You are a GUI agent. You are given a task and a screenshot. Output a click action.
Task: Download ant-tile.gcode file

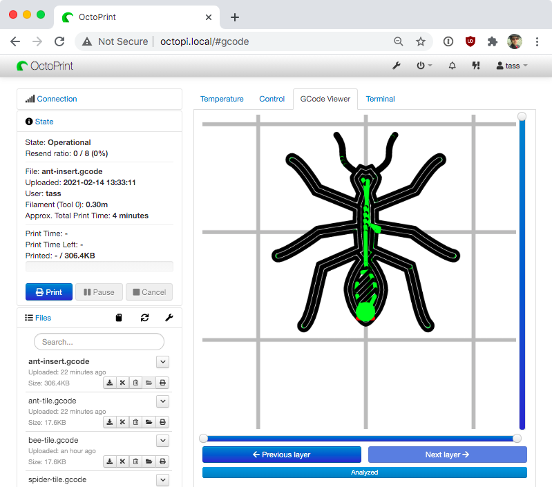[x=110, y=422]
